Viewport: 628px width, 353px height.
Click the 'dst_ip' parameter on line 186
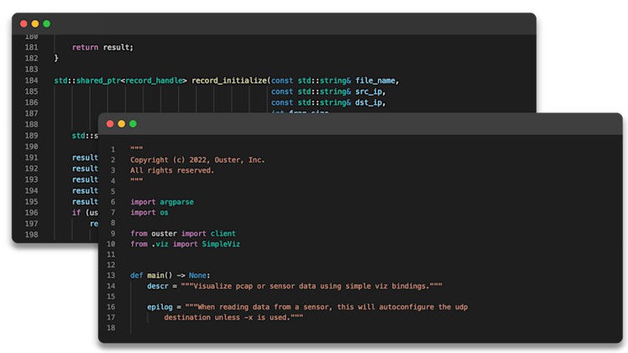369,103
